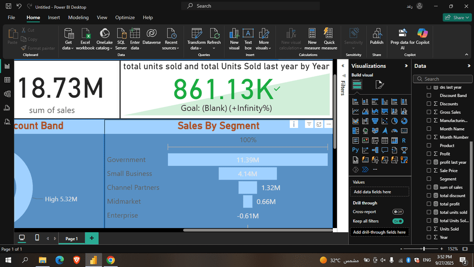Viewport: 474px width, 267px height.
Task: Click the Dataverse data source icon
Action: point(151,33)
